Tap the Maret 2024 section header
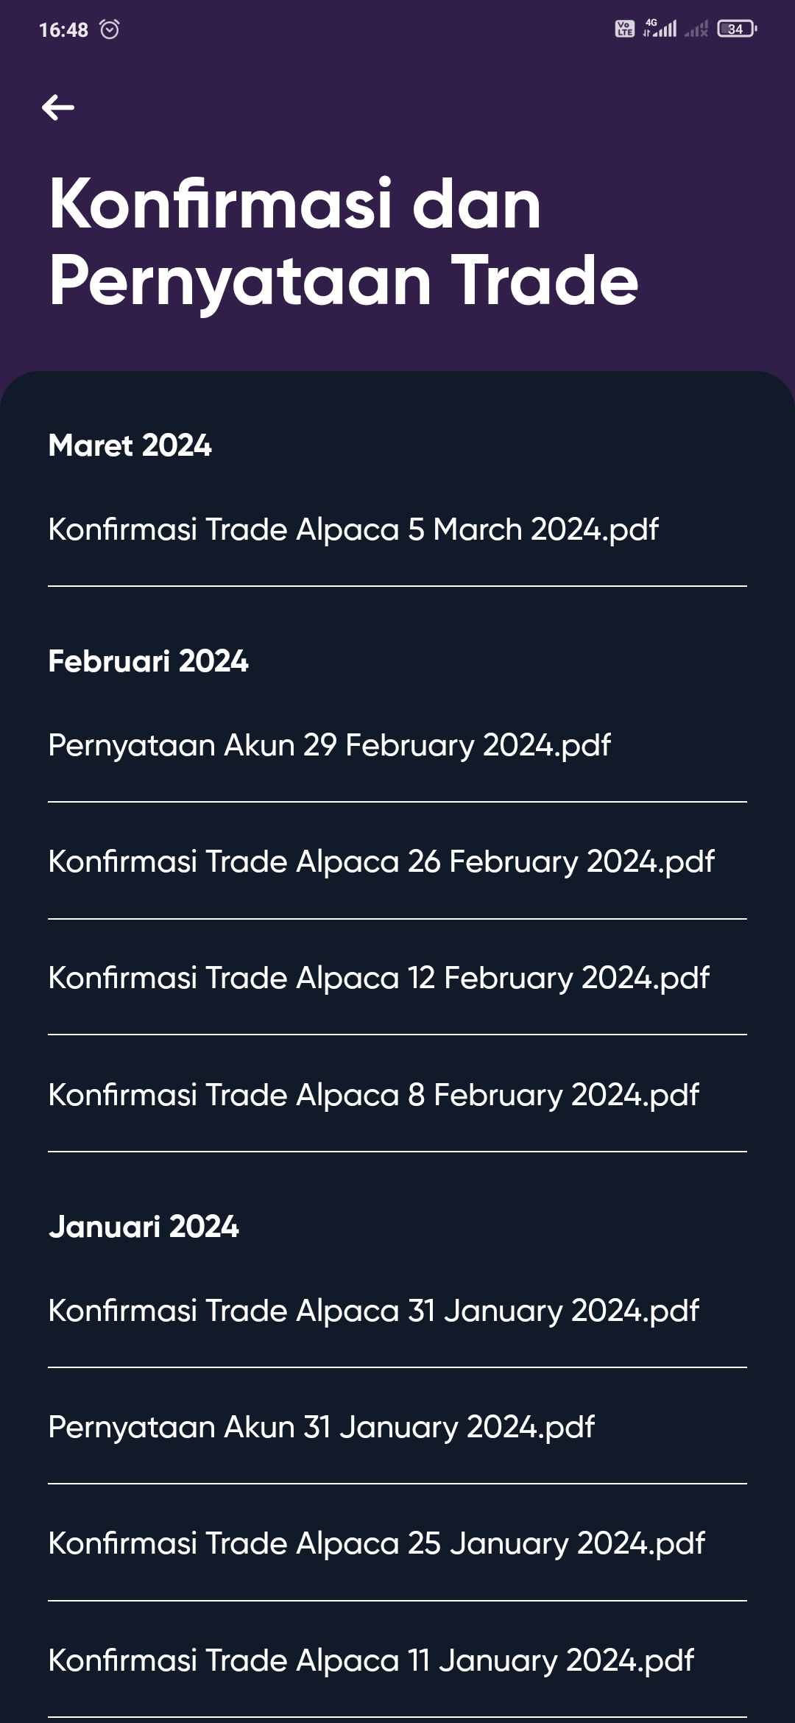Screen dimensions: 795x1723 [x=130, y=445]
